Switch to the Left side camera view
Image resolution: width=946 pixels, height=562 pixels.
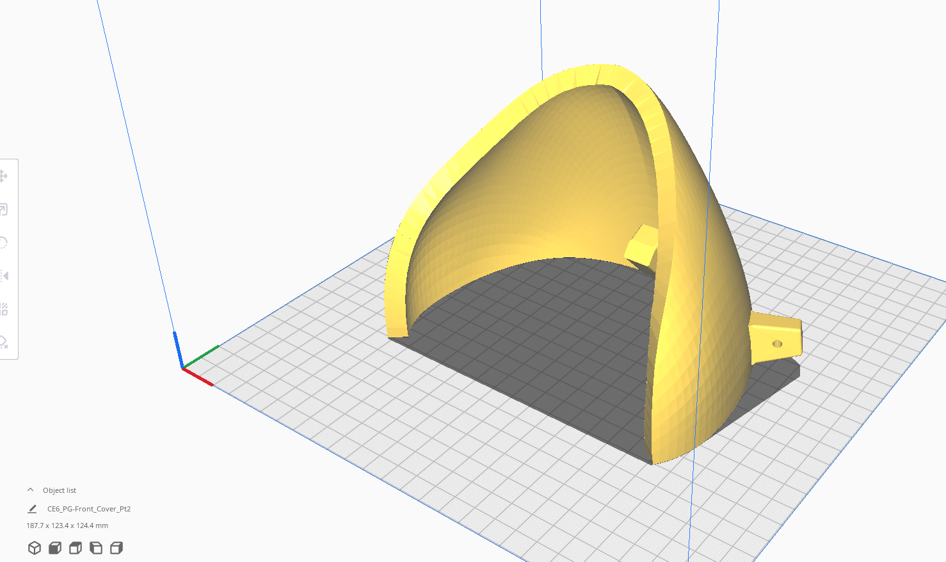pos(95,548)
